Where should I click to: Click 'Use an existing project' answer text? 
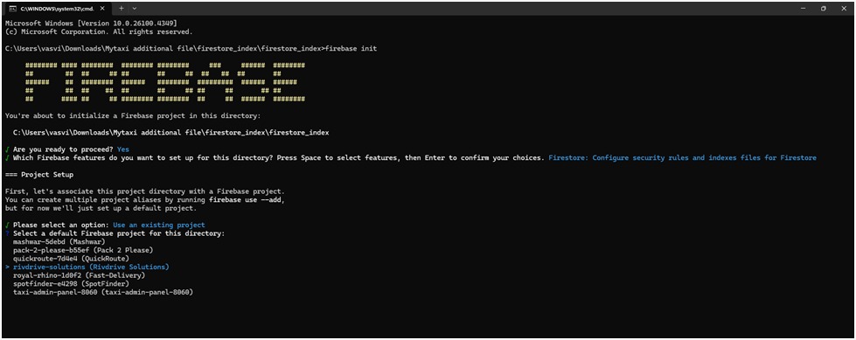(159, 225)
